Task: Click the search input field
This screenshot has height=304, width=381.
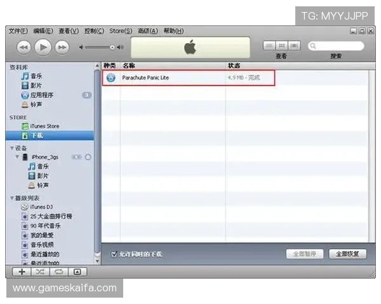Action: coord(336,46)
